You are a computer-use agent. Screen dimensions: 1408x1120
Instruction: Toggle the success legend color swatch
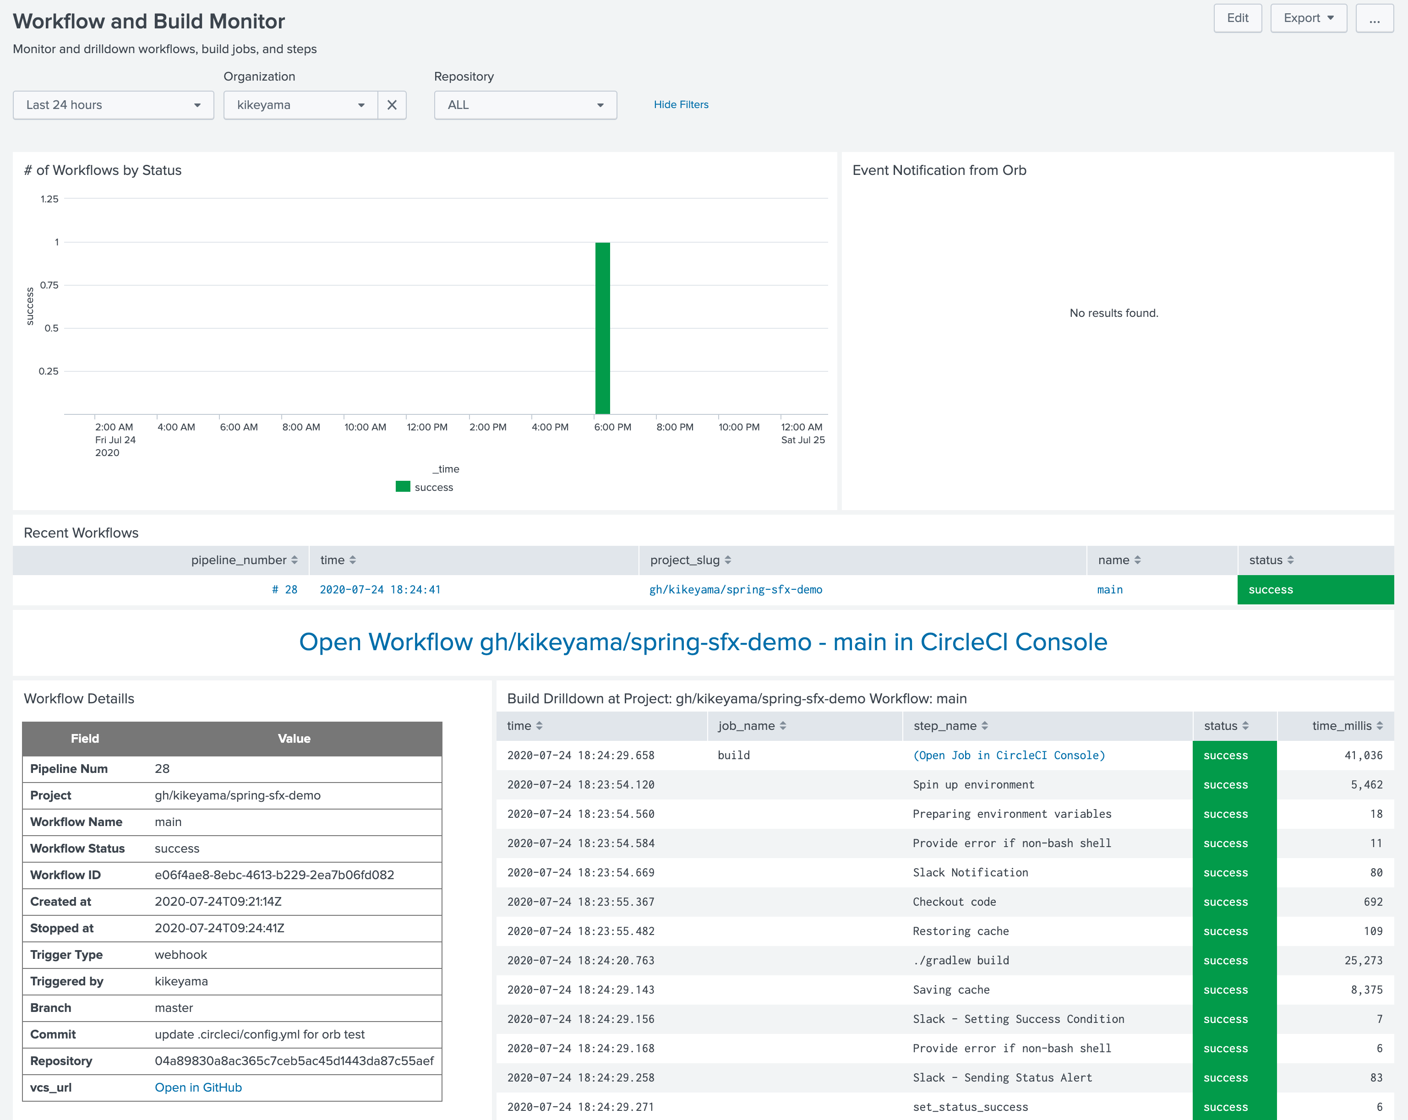click(403, 487)
